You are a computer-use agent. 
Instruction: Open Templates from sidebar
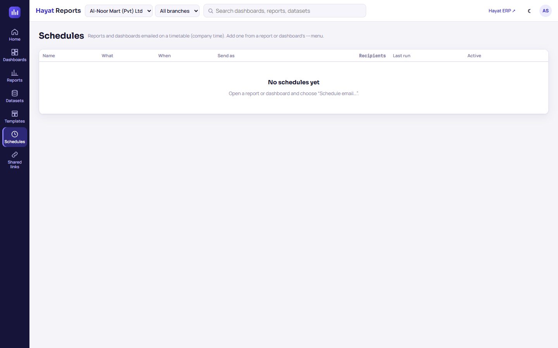point(15,117)
